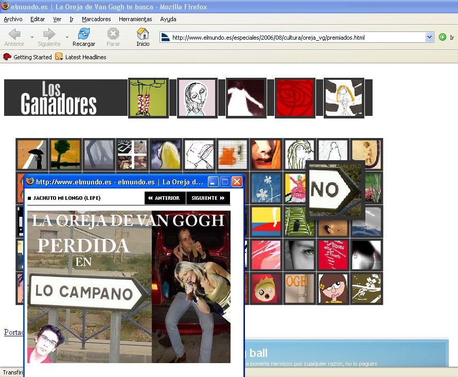Open the winner thumbnail with blonde girl on stripes

click(344, 98)
